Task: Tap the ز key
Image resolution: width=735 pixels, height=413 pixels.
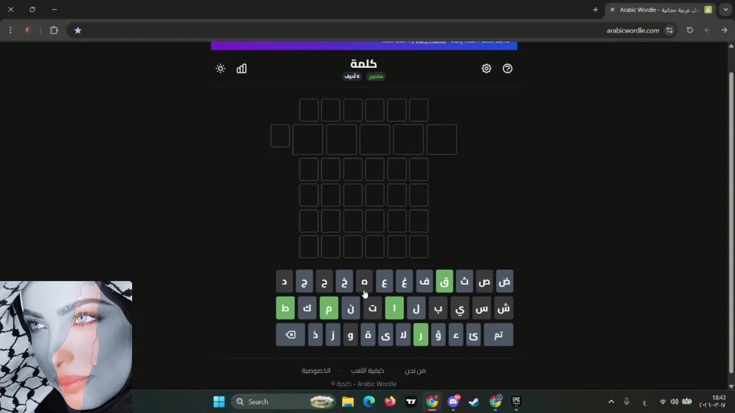Action: tap(333, 335)
